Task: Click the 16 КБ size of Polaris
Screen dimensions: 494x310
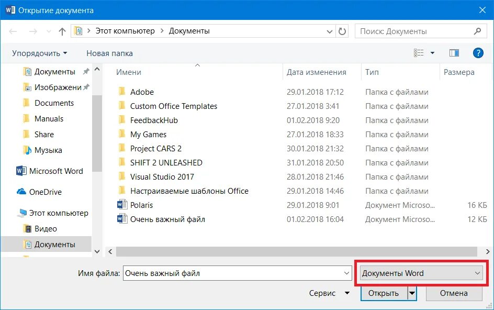Action: click(477, 205)
